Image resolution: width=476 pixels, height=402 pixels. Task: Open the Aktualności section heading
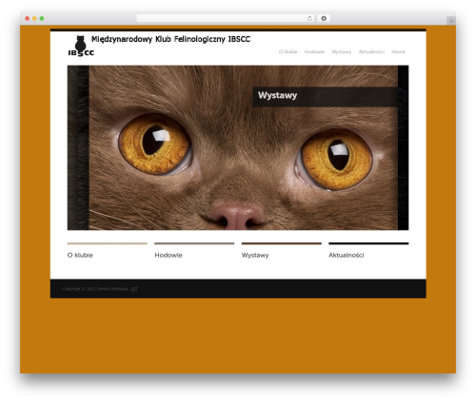[347, 255]
